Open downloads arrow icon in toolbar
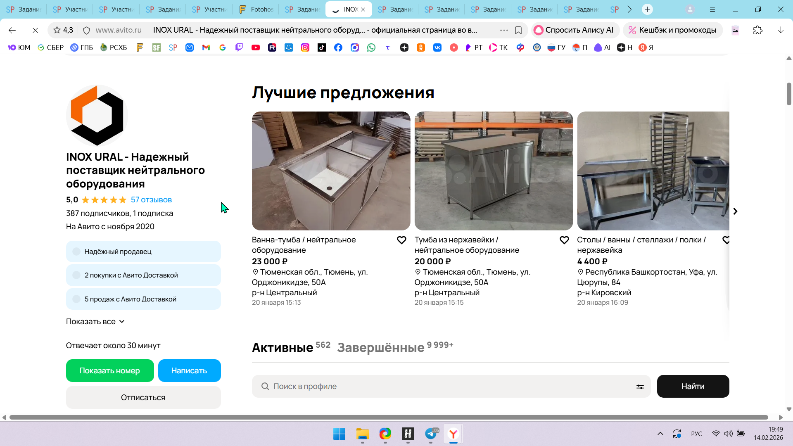This screenshot has height=446, width=793. pyautogui.click(x=780, y=30)
